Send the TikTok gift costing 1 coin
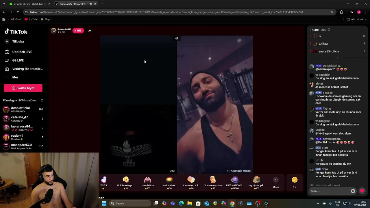 coord(104,183)
